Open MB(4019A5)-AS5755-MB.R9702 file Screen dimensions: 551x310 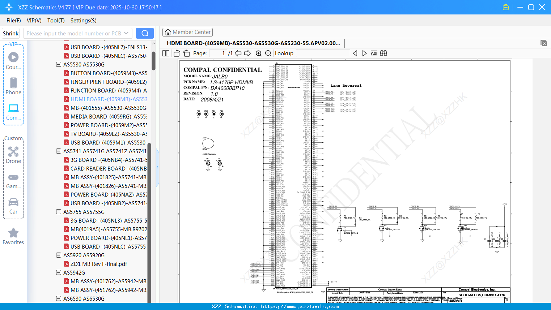click(109, 229)
